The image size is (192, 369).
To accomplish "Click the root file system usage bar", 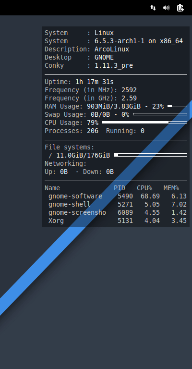I will point(150,155).
